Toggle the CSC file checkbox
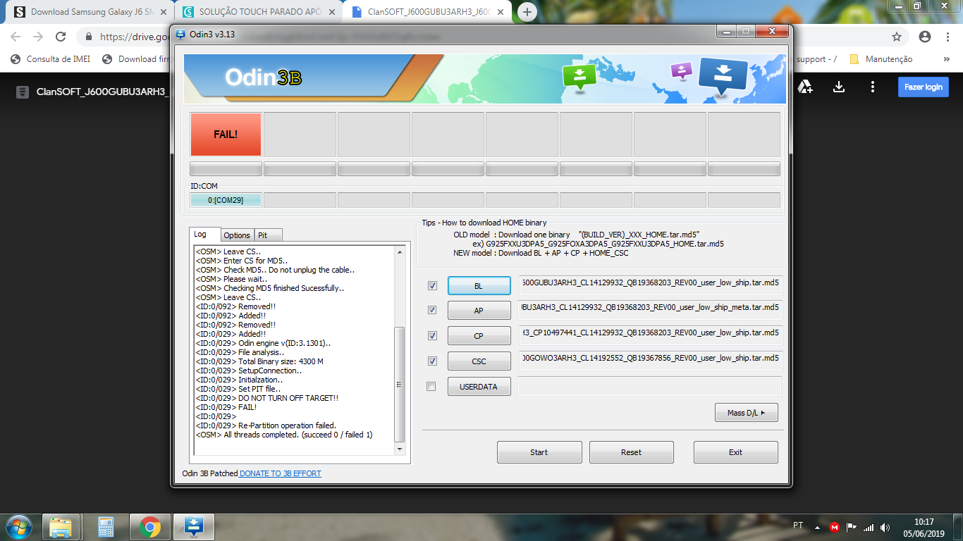Image resolution: width=963 pixels, height=541 pixels. tap(432, 361)
